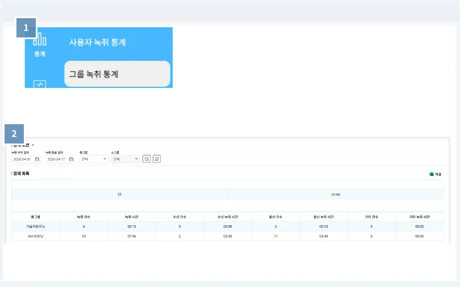Select 그룹 녹취 통계 menu item
Viewport: 460px width, 287px height.
(117, 74)
